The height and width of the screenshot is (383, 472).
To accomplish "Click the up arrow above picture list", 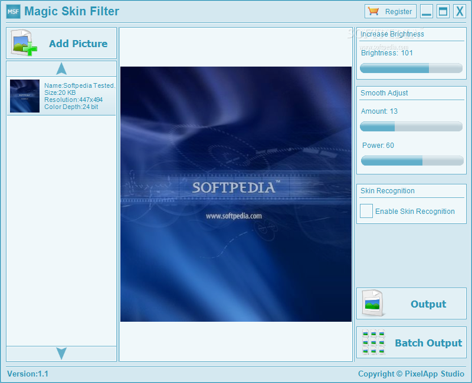I will click(61, 68).
